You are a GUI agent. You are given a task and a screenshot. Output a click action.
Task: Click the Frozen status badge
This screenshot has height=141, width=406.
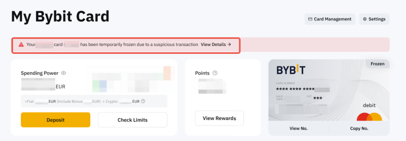(377, 64)
